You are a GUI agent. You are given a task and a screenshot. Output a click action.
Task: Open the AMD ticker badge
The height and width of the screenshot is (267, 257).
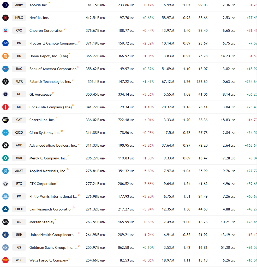tap(19, 145)
